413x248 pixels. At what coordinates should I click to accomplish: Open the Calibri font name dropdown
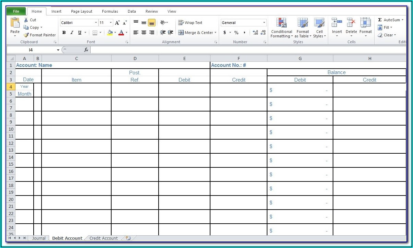tap(96, 23)
